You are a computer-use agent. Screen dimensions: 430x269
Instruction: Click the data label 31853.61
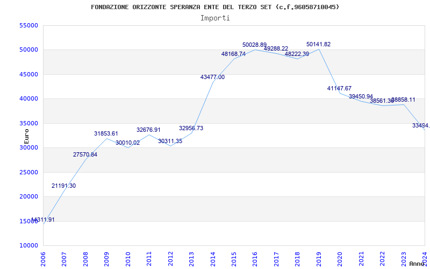click(106, 133)
